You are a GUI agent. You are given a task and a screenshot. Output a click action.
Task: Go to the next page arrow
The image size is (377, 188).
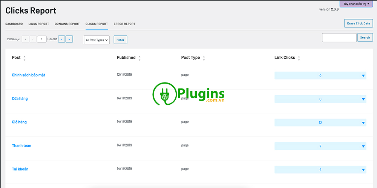click(61, 39)
